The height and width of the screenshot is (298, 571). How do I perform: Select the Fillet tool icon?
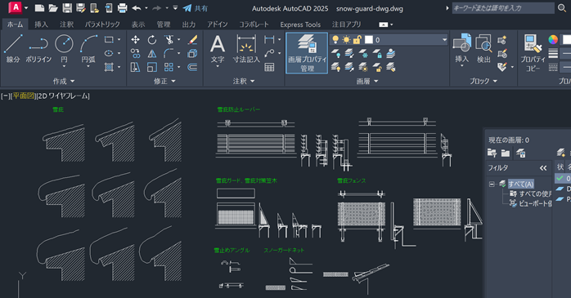pos(169,53)
